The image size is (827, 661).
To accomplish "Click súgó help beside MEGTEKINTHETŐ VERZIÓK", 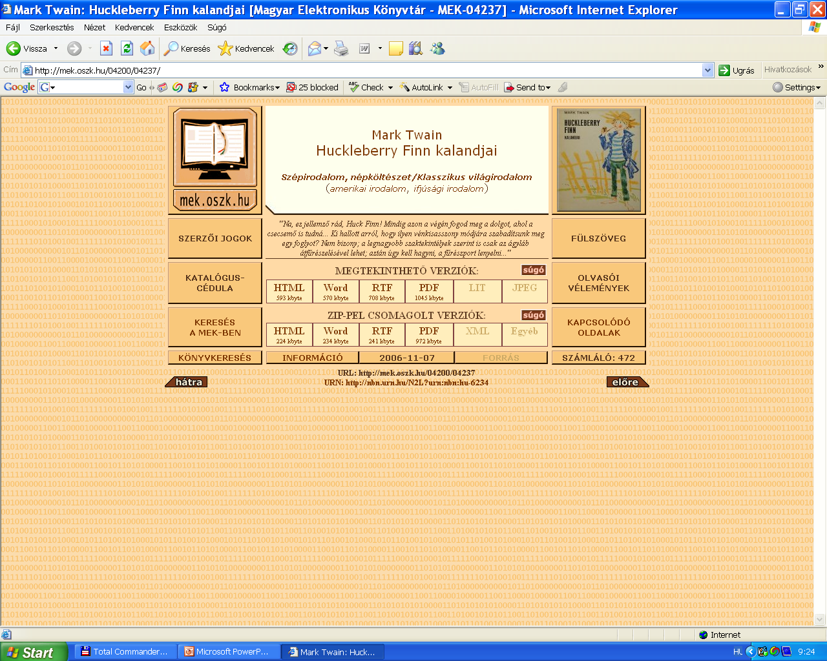I will 534,270.
